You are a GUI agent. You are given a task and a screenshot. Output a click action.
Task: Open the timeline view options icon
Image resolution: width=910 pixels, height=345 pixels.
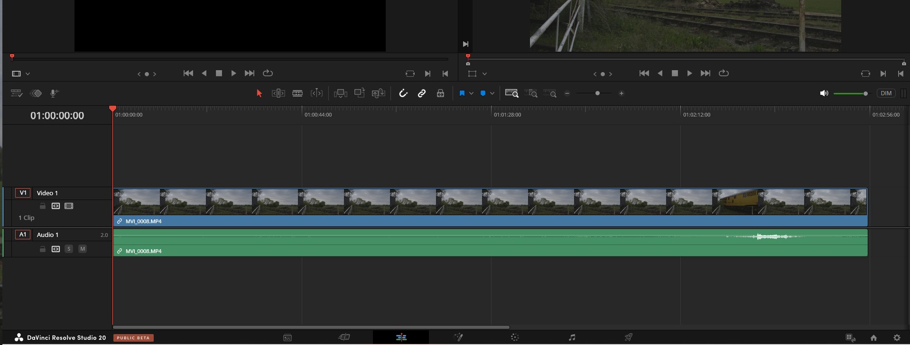(16, 93)
